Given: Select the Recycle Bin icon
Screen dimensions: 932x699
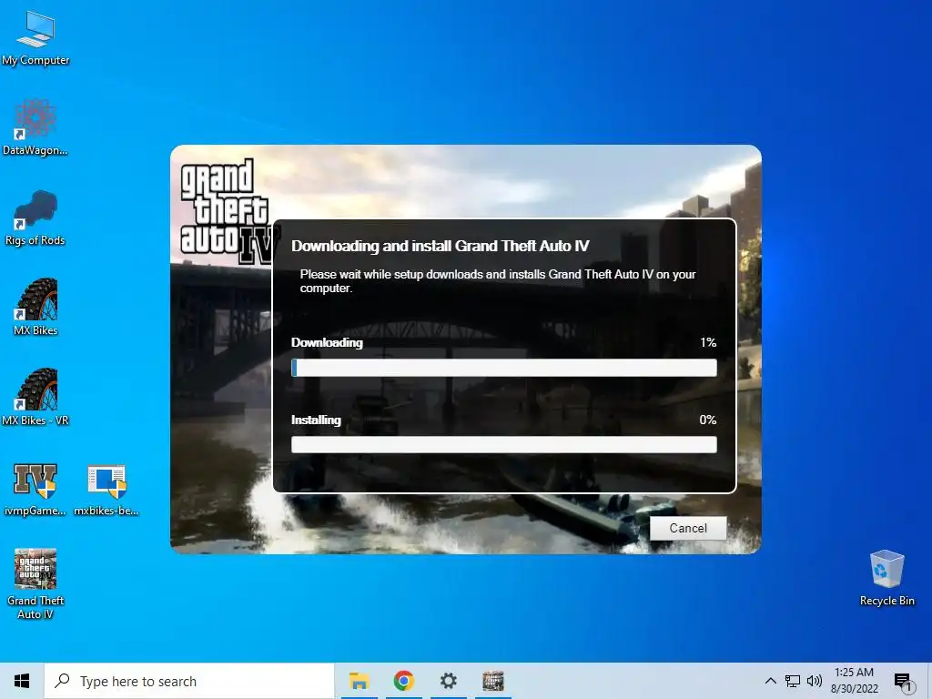Looking at the screenshot, I should pyautogui.click(x=886, y=578).
